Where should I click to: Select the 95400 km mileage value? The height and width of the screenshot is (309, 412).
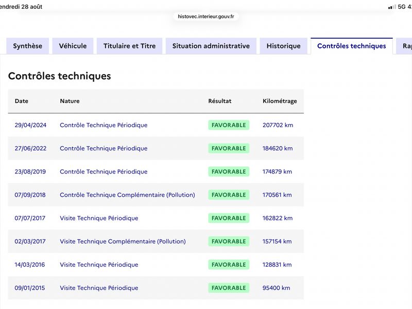click(277, 288)
